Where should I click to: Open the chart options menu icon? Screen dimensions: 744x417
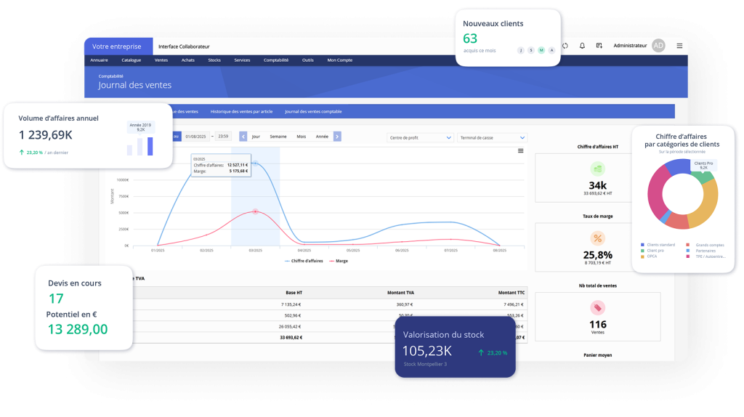520,151
